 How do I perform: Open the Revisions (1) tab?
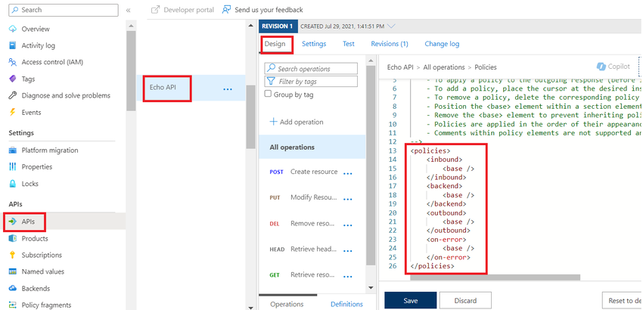tap(390, 44)
